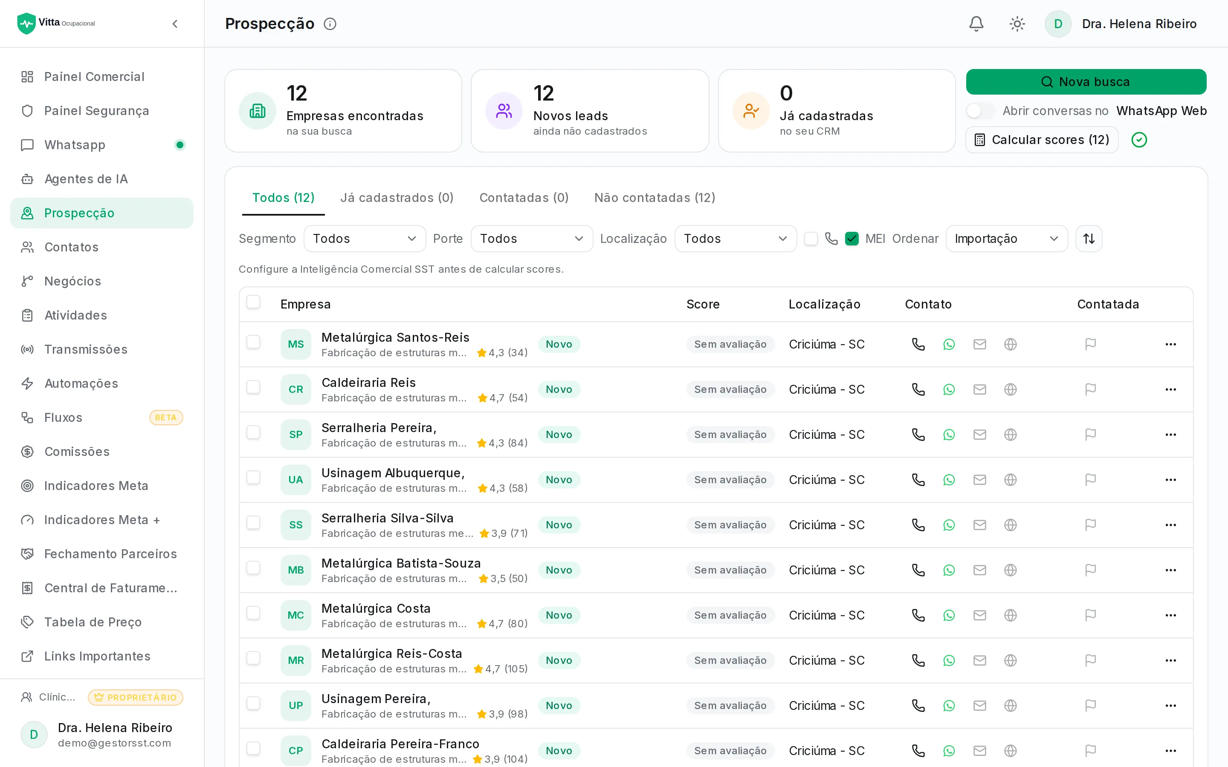Open the Segmento dropdown
The image size is (1228, 767).
(x=364, y=239)
